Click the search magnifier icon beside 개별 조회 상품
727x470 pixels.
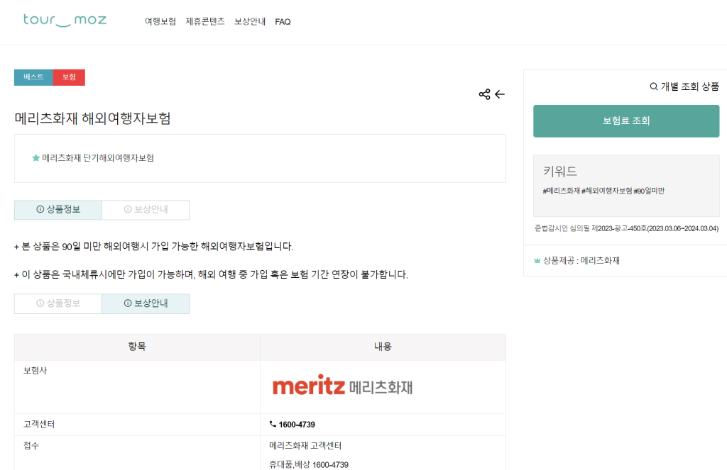click(x=654, y=86)
